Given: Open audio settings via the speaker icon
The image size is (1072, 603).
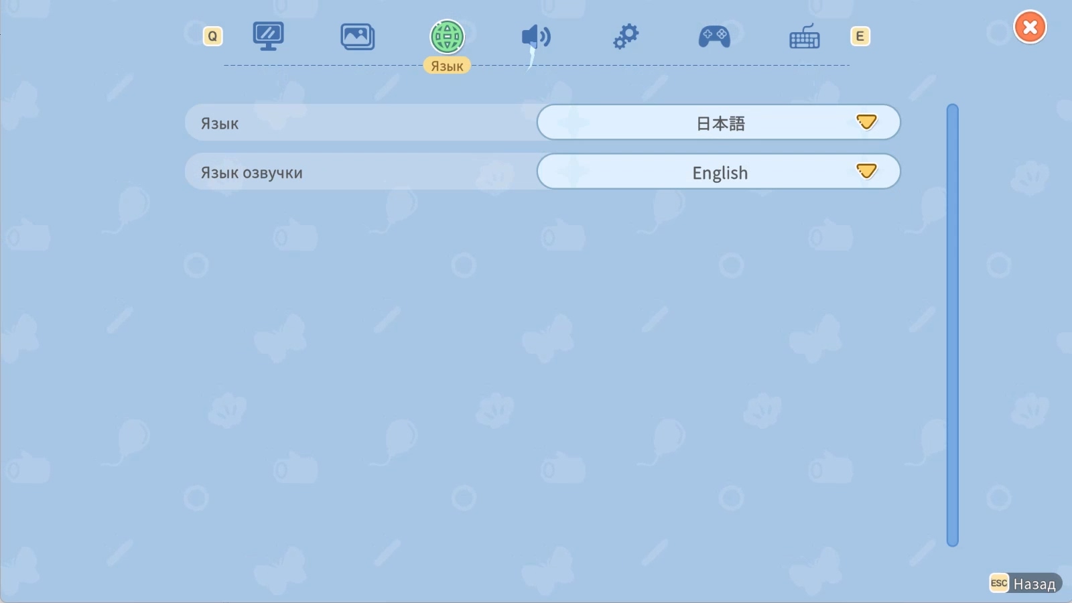Looking at the screenshot, I should 535,37.
